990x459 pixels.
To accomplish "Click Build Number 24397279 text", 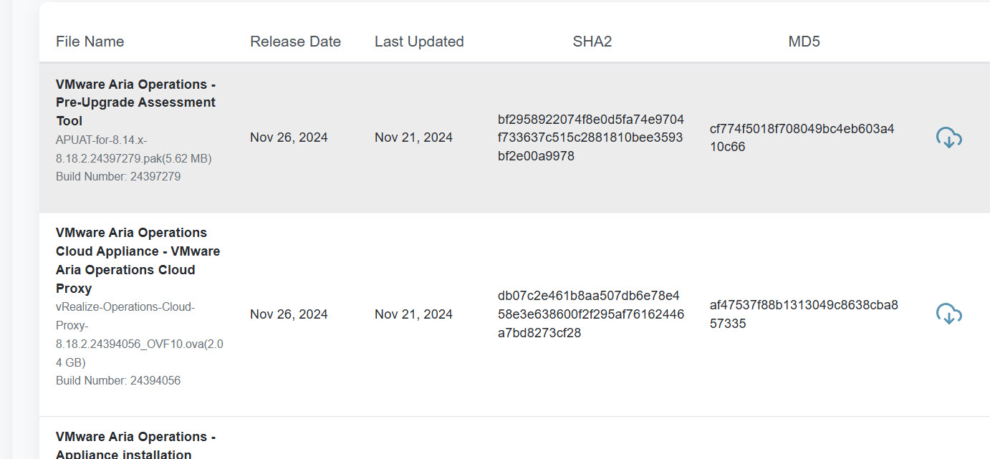I will [118, 176].
